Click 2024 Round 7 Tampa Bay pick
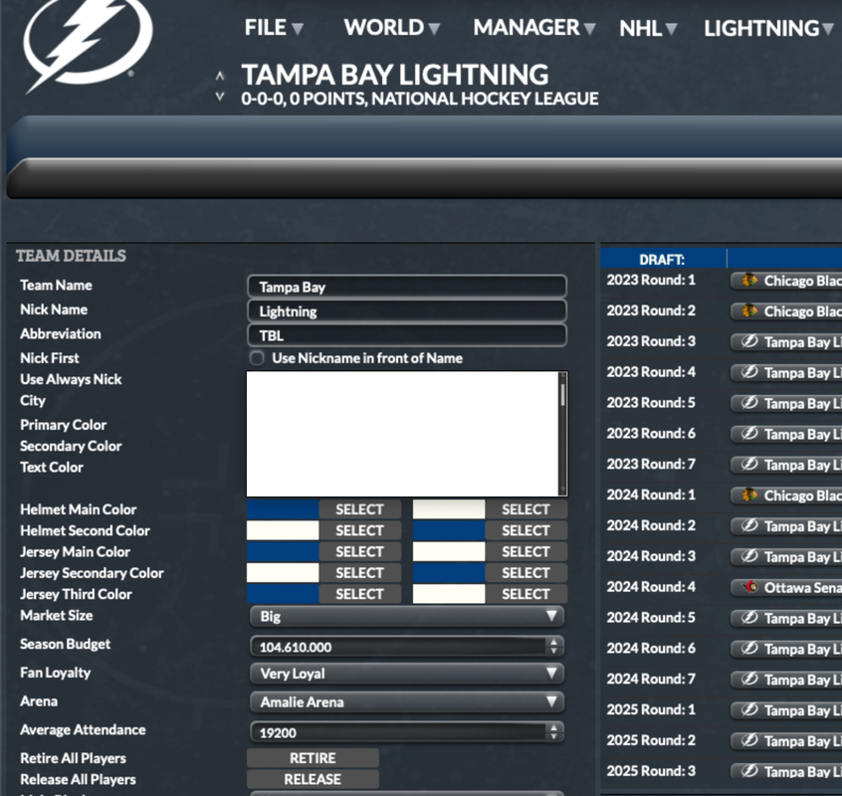This screenshot has height=796, width=842. pyautogui.click(x=786, y=679)
